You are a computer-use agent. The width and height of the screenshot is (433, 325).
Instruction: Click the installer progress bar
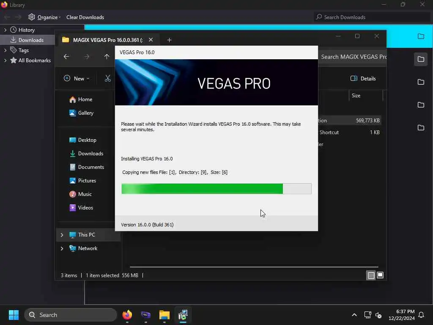[216, 189]
